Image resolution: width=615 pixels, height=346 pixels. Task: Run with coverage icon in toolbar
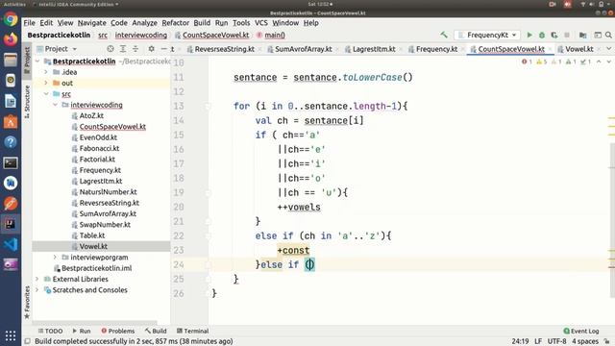[x=554, y=35]
